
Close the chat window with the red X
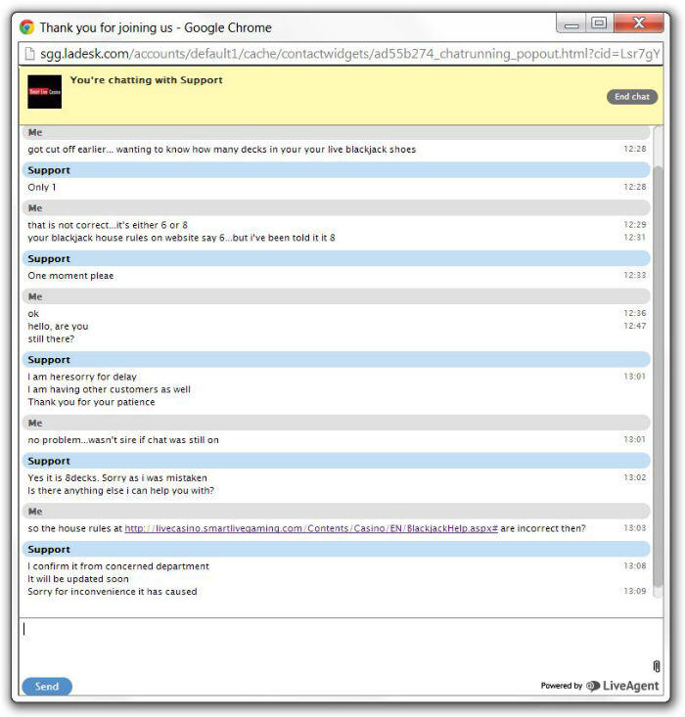click(638, 23)
